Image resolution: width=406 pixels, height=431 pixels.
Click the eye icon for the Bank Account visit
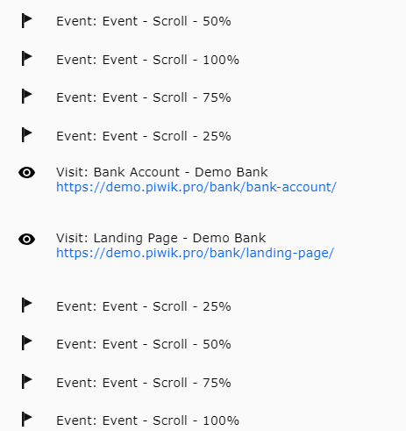point(26,173)
